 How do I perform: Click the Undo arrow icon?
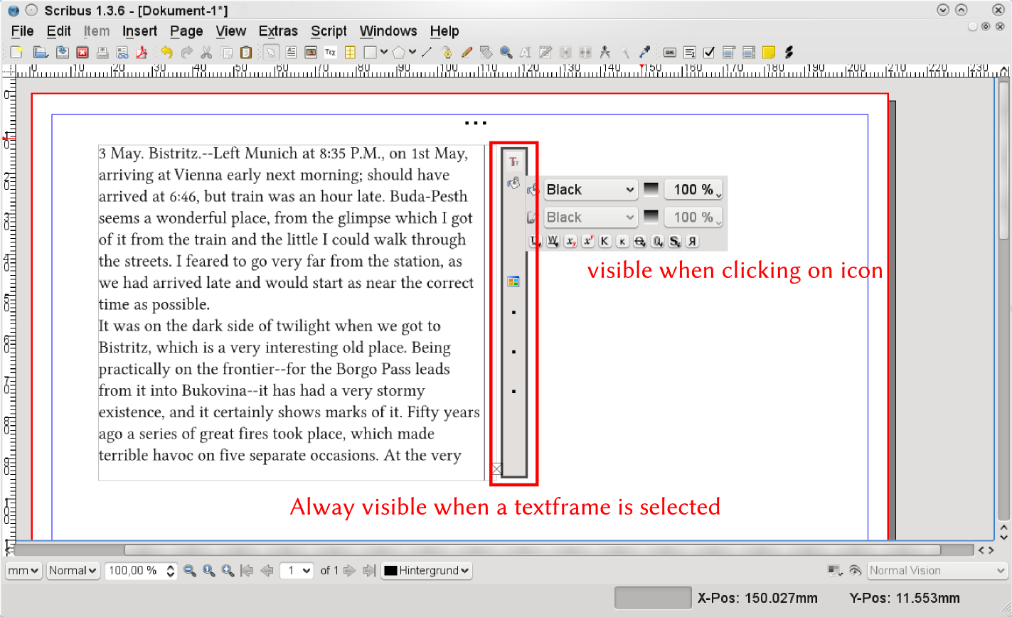166,52
